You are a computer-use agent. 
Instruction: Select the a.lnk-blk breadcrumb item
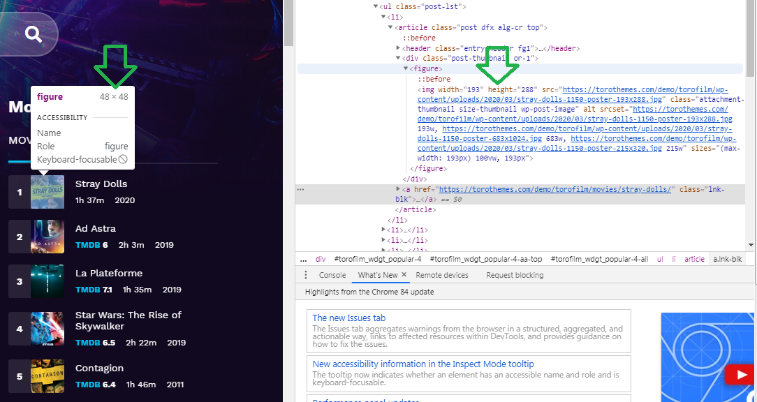point(728,259)
